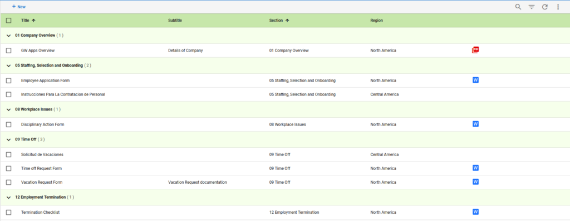Tick the select-all checkbox in header
Image resolution: width=570 pixels, height=221 pixels.
[x=9, y=21]
